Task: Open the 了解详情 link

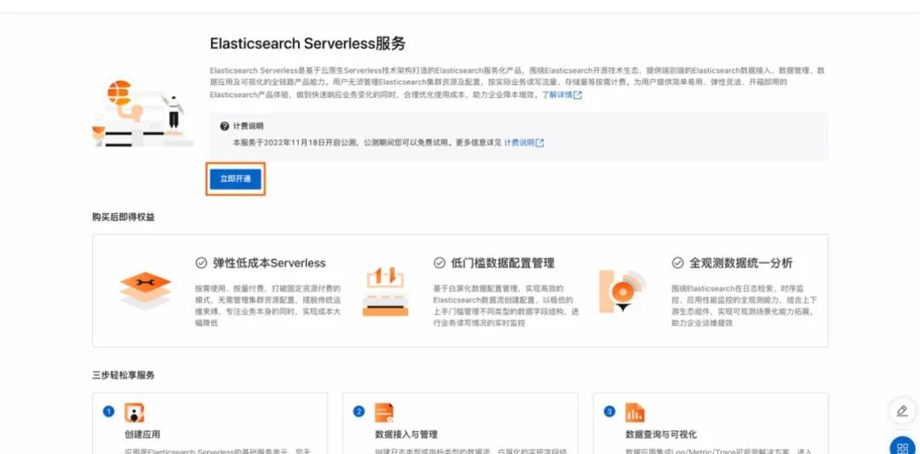Action: coord(557,95)
